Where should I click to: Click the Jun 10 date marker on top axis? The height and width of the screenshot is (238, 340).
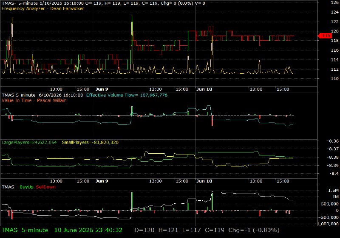(x=204, y=89)
